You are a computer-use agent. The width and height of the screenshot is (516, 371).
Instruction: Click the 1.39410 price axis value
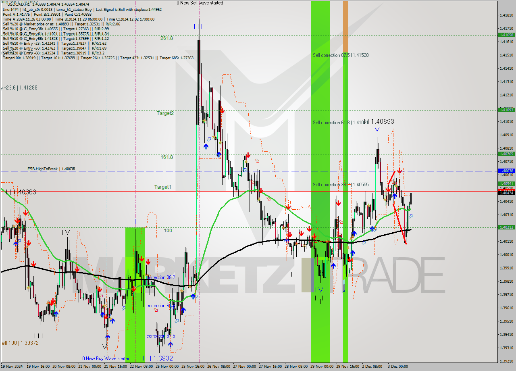tap(506, 335)
